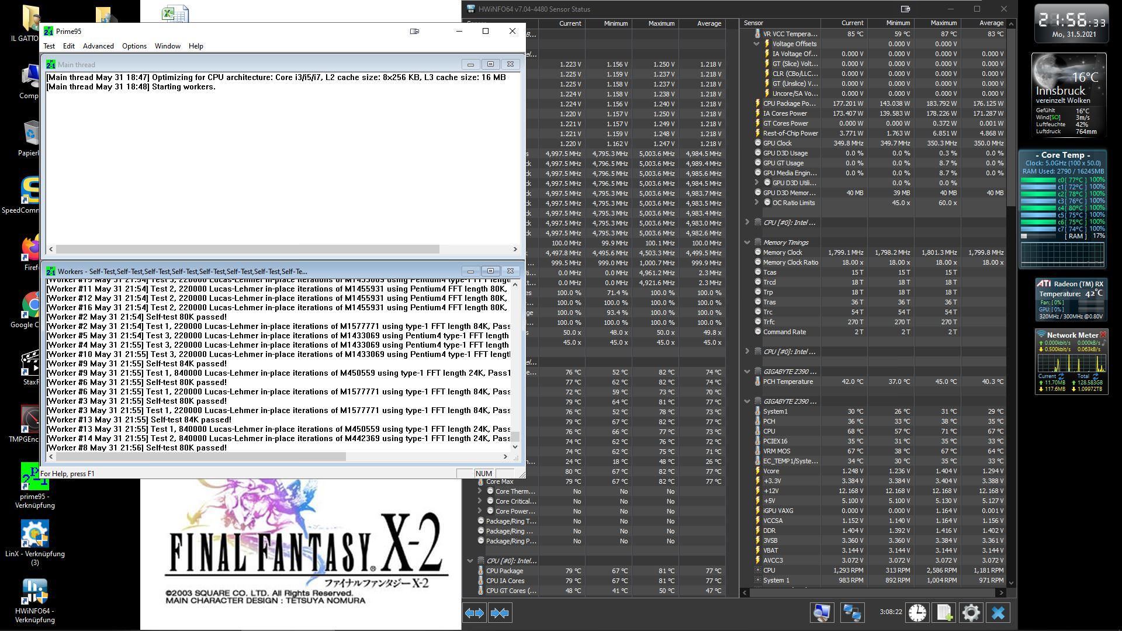Click compact-mode icon in Prime95 title bar
The width and height of the screenshot is (1122, 631).
(x=414, y=31)
